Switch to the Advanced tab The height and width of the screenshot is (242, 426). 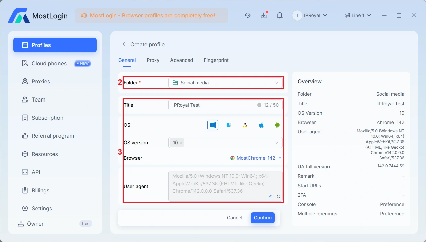182,60
